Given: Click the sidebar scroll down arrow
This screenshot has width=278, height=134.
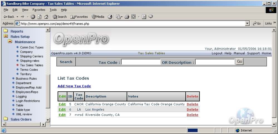Looking at the screenshot, I should tap(48, 120).
